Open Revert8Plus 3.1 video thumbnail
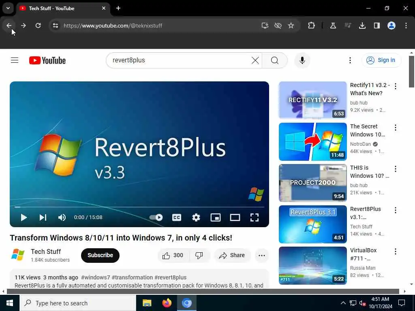This screenshot has width=415, height=311. click(x=312, y=224)
